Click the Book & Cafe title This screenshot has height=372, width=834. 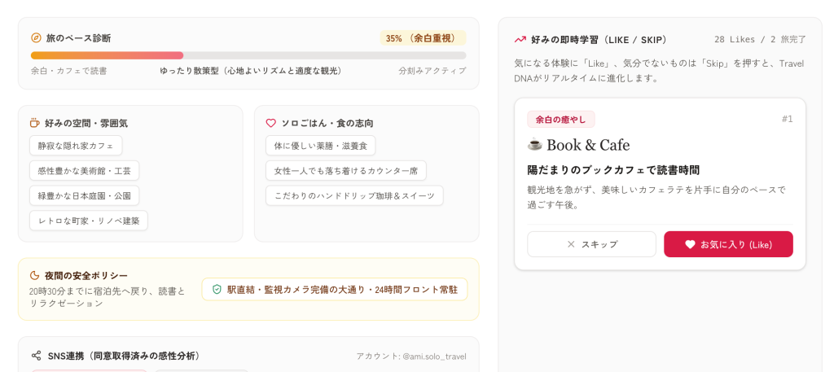point(588,145)
